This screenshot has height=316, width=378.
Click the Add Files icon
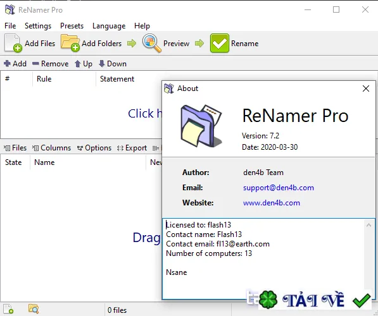pyautogui.click(x=13, y=43)
